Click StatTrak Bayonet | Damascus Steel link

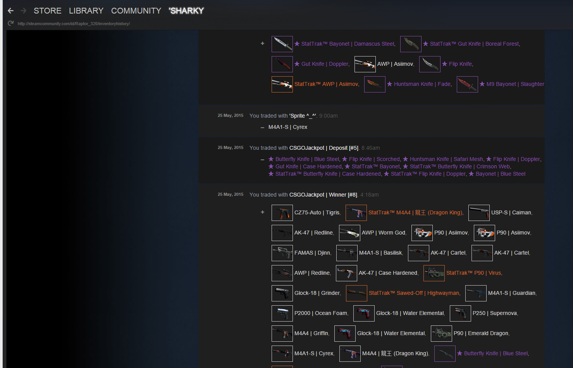tap(344, 44)
